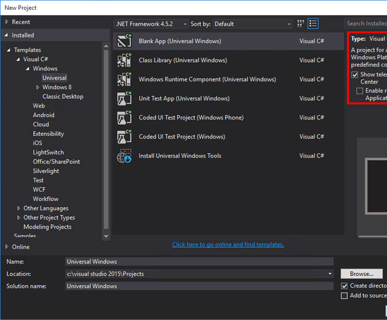Screen dimensions: 387x320
Task: Select Windows Runtime Component template icon
Action: [x=124, y=79]
